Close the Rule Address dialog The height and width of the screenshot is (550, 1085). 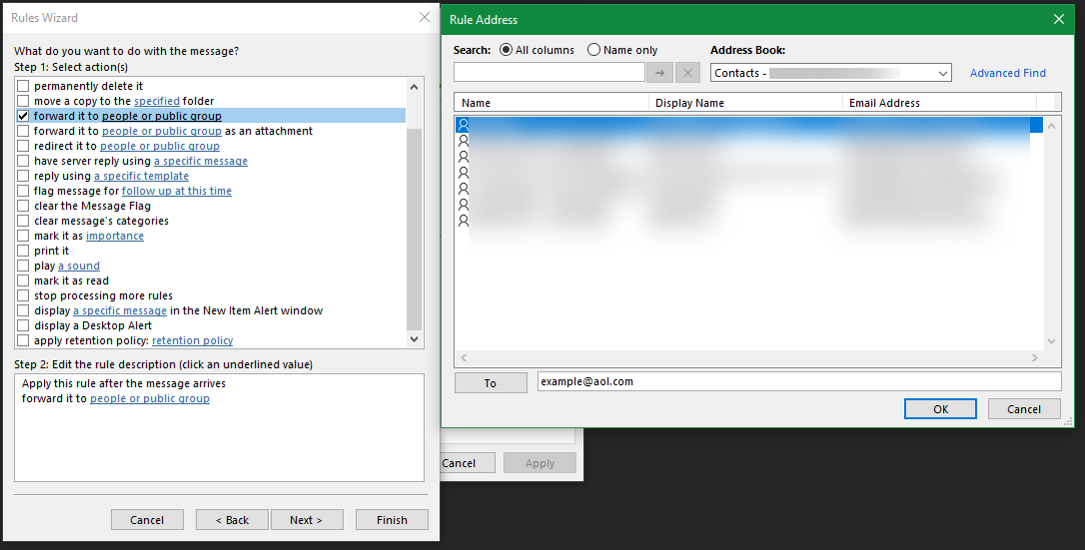click(1059, 19)
